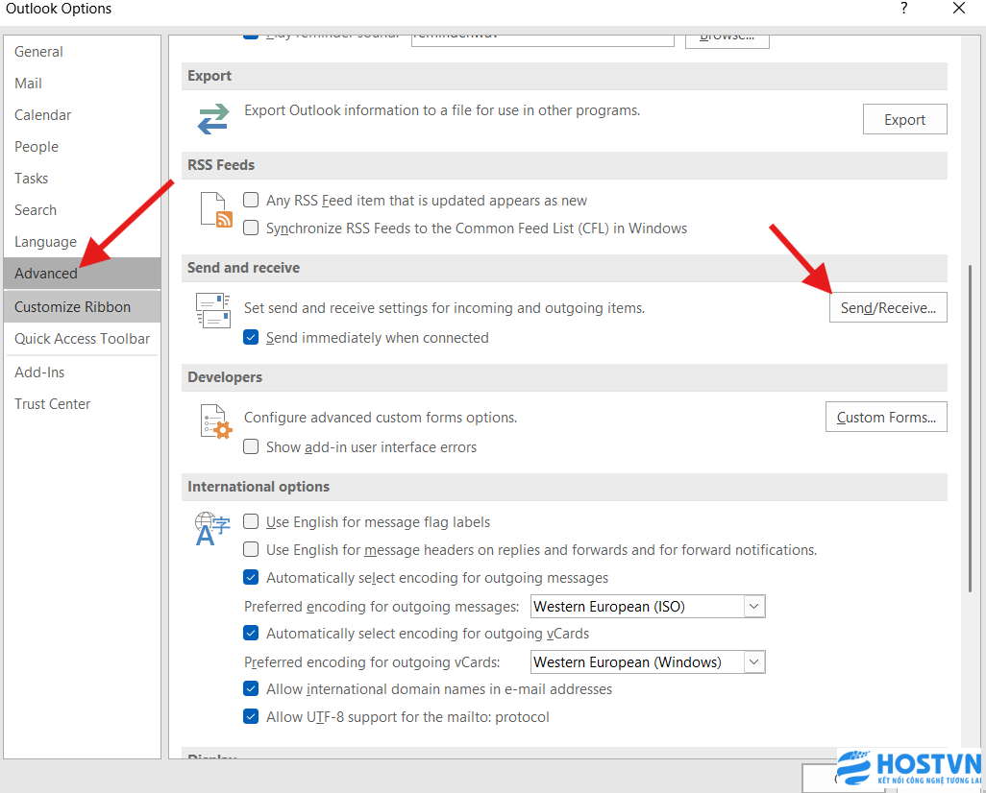The width and height of the screenshot is (986, 793).
Task: Enable 'Any RSS Feed item' checkbox
Action: tap(251, 201)
